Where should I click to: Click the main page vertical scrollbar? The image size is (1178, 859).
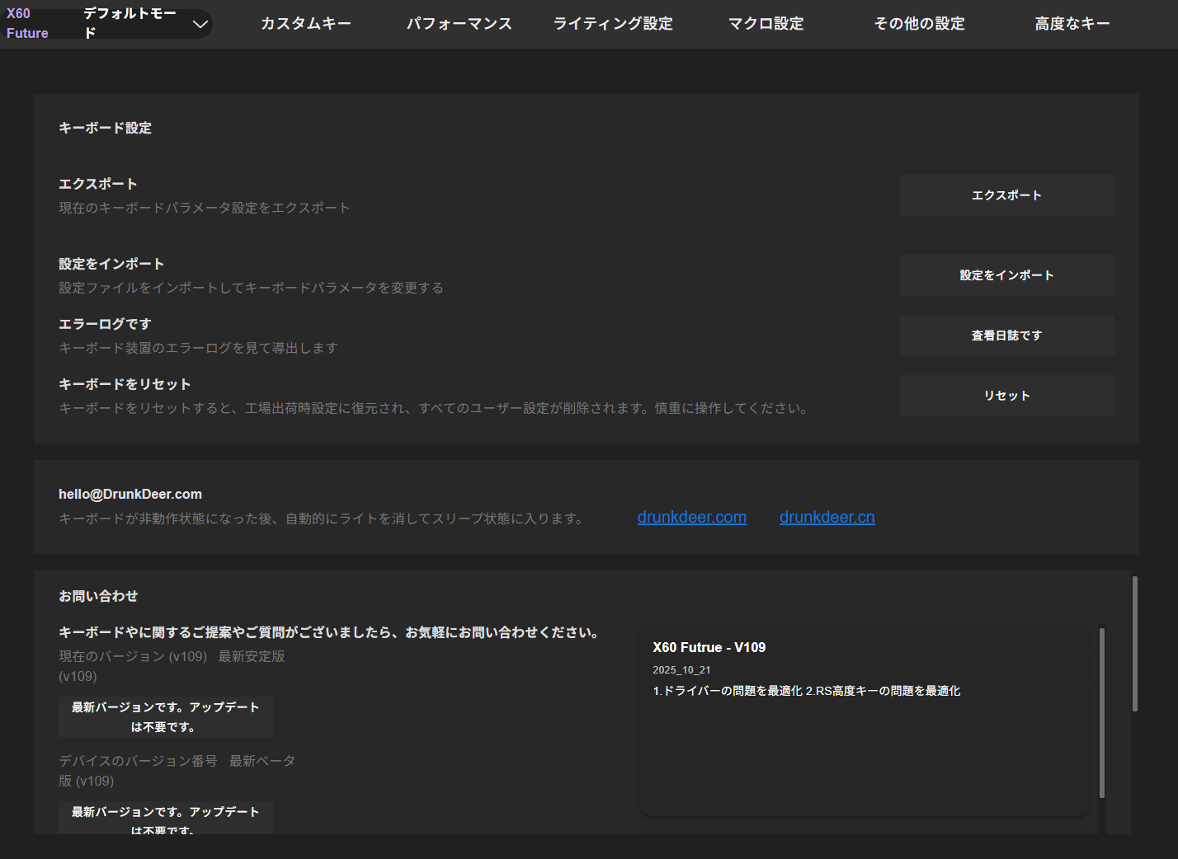coord(1135,643)
